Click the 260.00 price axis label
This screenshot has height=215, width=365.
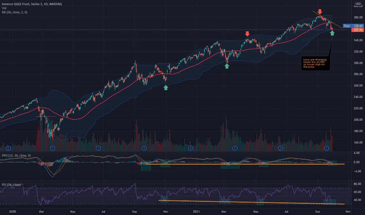(x=358, y=86)
